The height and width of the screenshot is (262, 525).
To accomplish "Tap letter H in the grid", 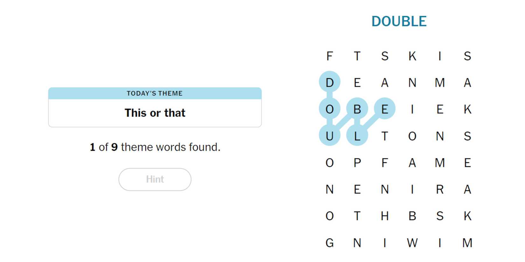I will pos(385,216).
